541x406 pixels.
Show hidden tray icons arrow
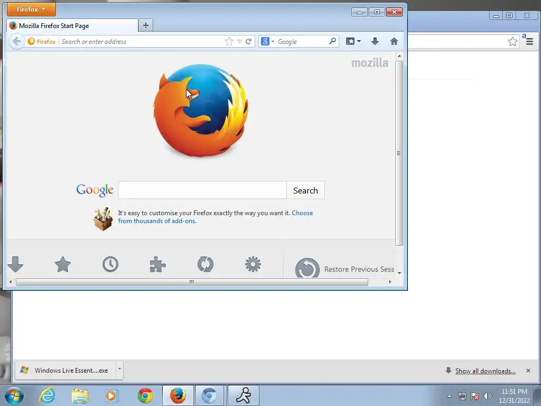pos(449,396)
